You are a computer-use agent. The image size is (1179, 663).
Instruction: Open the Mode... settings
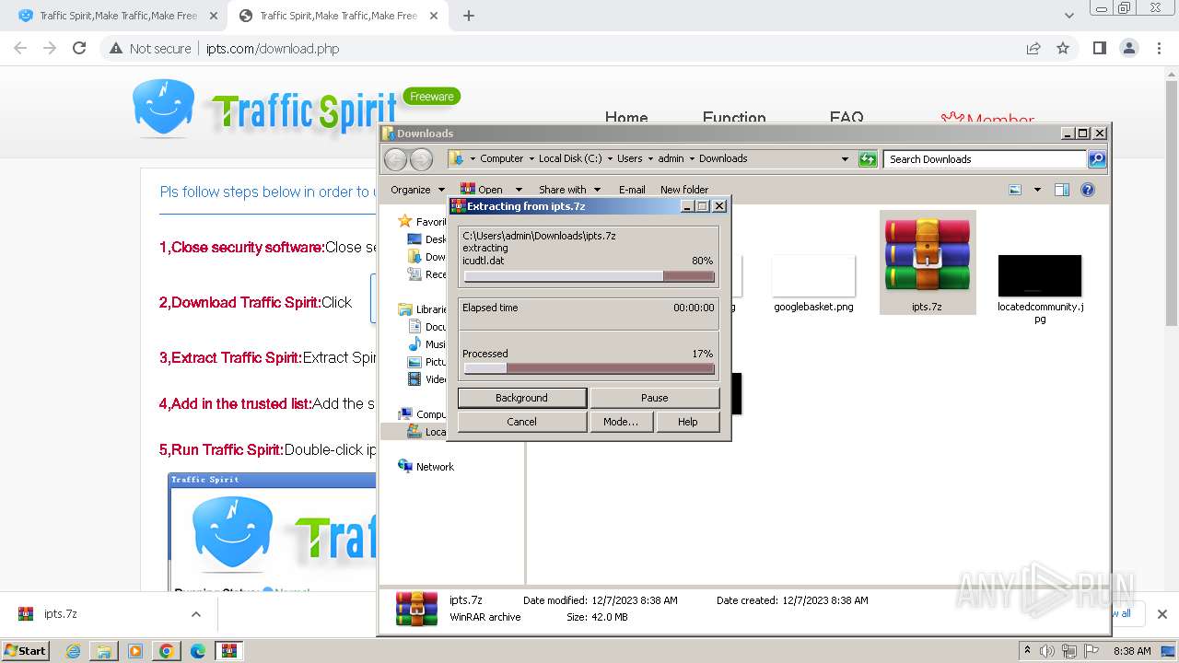(621, 422)
